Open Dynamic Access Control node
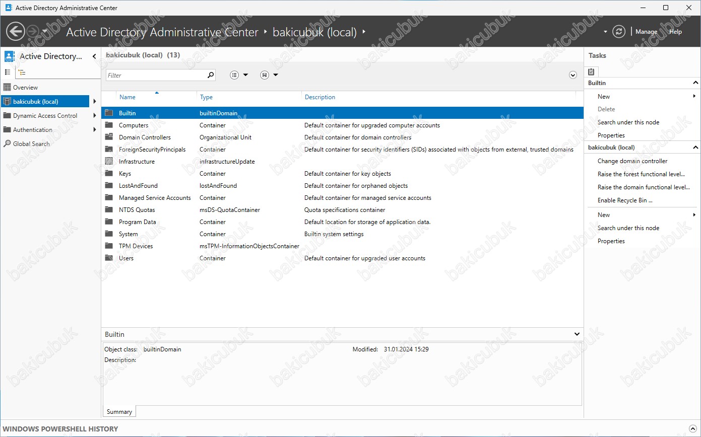The image size is (701, 437). pos(45,116)
